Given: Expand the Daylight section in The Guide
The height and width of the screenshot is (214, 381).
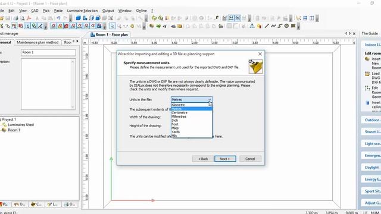Looking at the screenshot, I should coord(371,168).
